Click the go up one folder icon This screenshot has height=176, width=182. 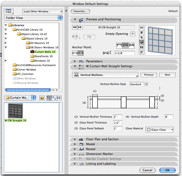point(42,98)
